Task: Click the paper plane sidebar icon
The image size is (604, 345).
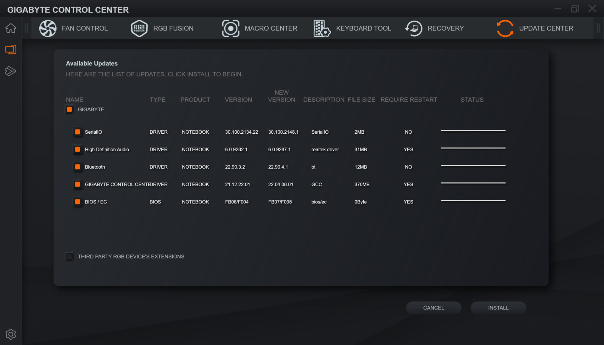Action: point(11,71)
